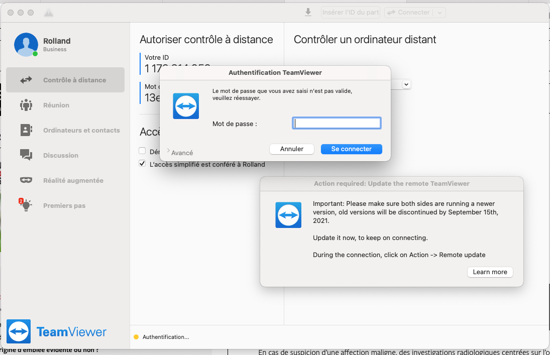Click the download arrow icon in toolbar
The width and height of the screenshot is (550, 355).
tap(308, 12)
